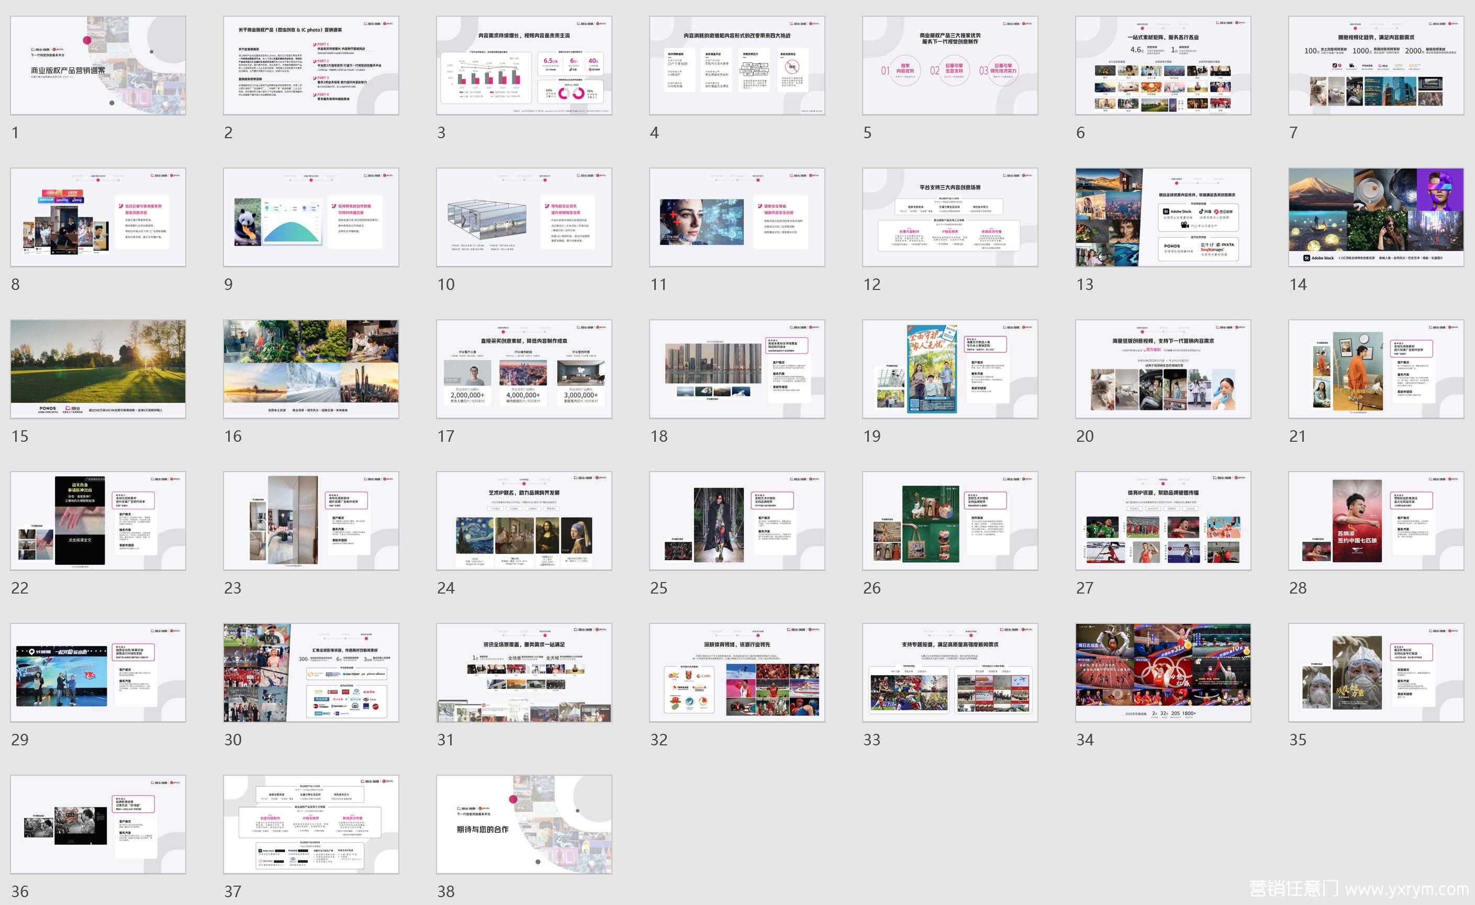Screen dimensions: 1475x905
Task: Click slide 29 car launch stage
Action: (x=97, y=672)
